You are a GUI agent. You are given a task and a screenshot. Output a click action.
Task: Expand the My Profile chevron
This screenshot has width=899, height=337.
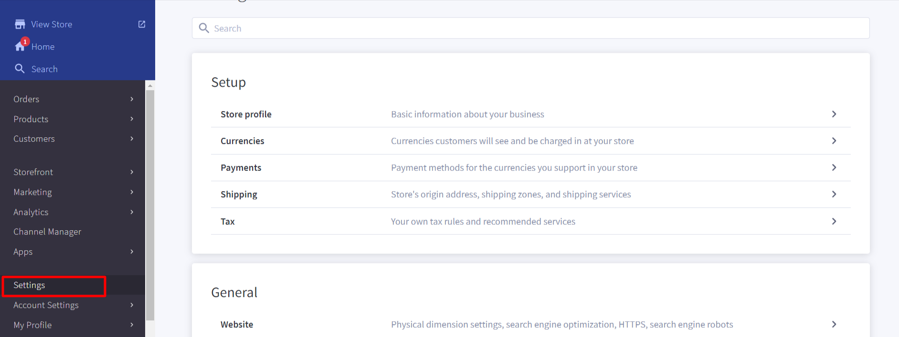(x=132, y=325)
